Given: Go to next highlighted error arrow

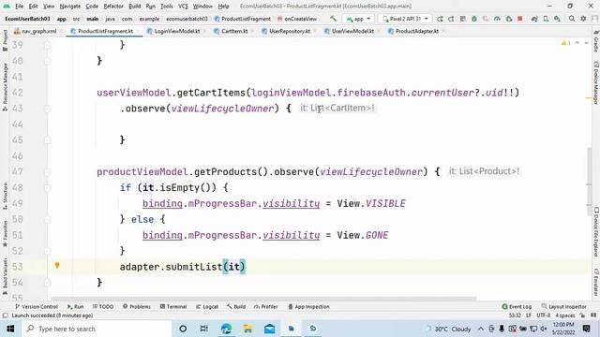Looking at the screenshot, I should [586, 43].
